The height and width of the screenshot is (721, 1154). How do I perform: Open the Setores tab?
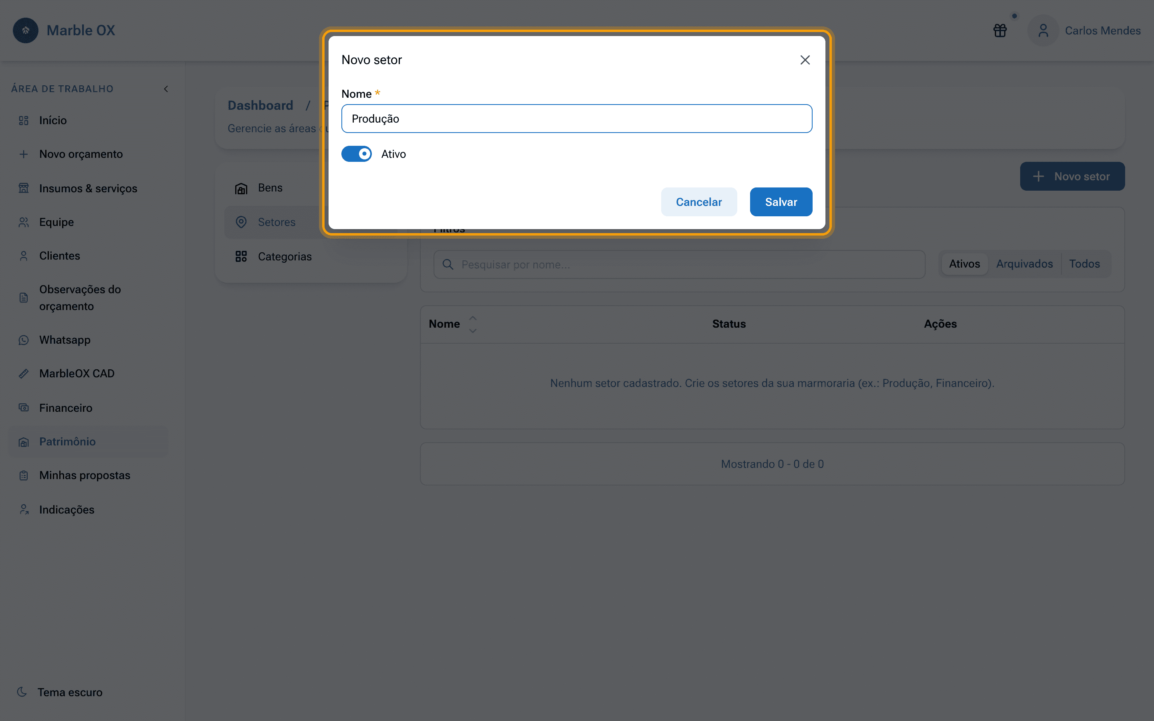(x=276, y=222)
